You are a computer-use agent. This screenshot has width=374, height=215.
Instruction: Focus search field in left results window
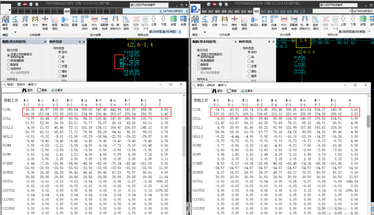(x=11, y=90)
